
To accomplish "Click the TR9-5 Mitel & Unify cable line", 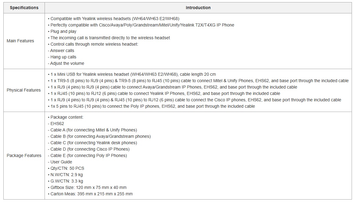I will point(198,81).
